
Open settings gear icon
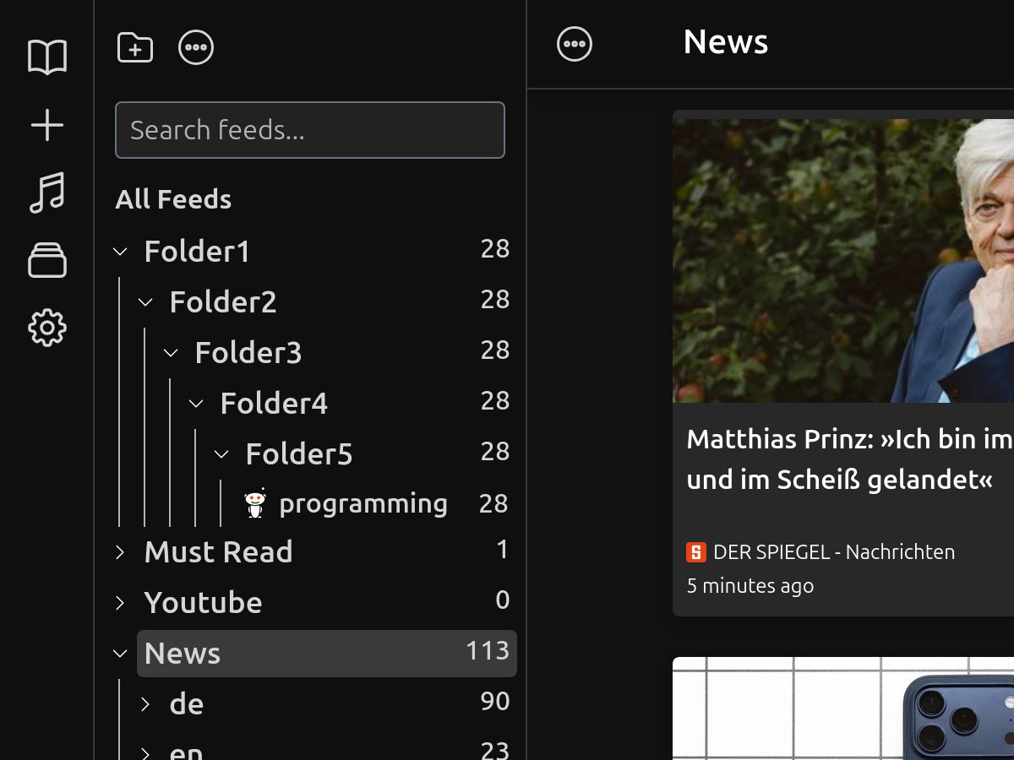point(47,328)
